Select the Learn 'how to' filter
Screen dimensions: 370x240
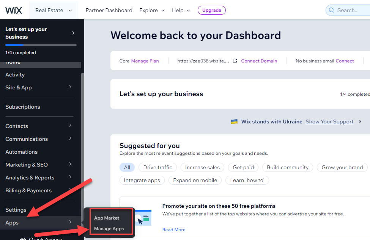(247, 181)
